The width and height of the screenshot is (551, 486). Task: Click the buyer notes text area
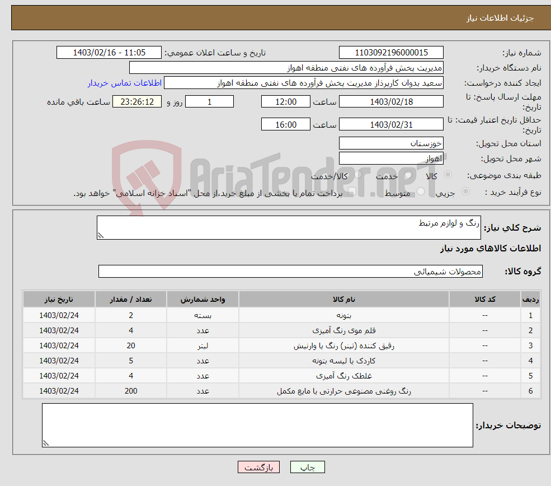tap(257, 426)
